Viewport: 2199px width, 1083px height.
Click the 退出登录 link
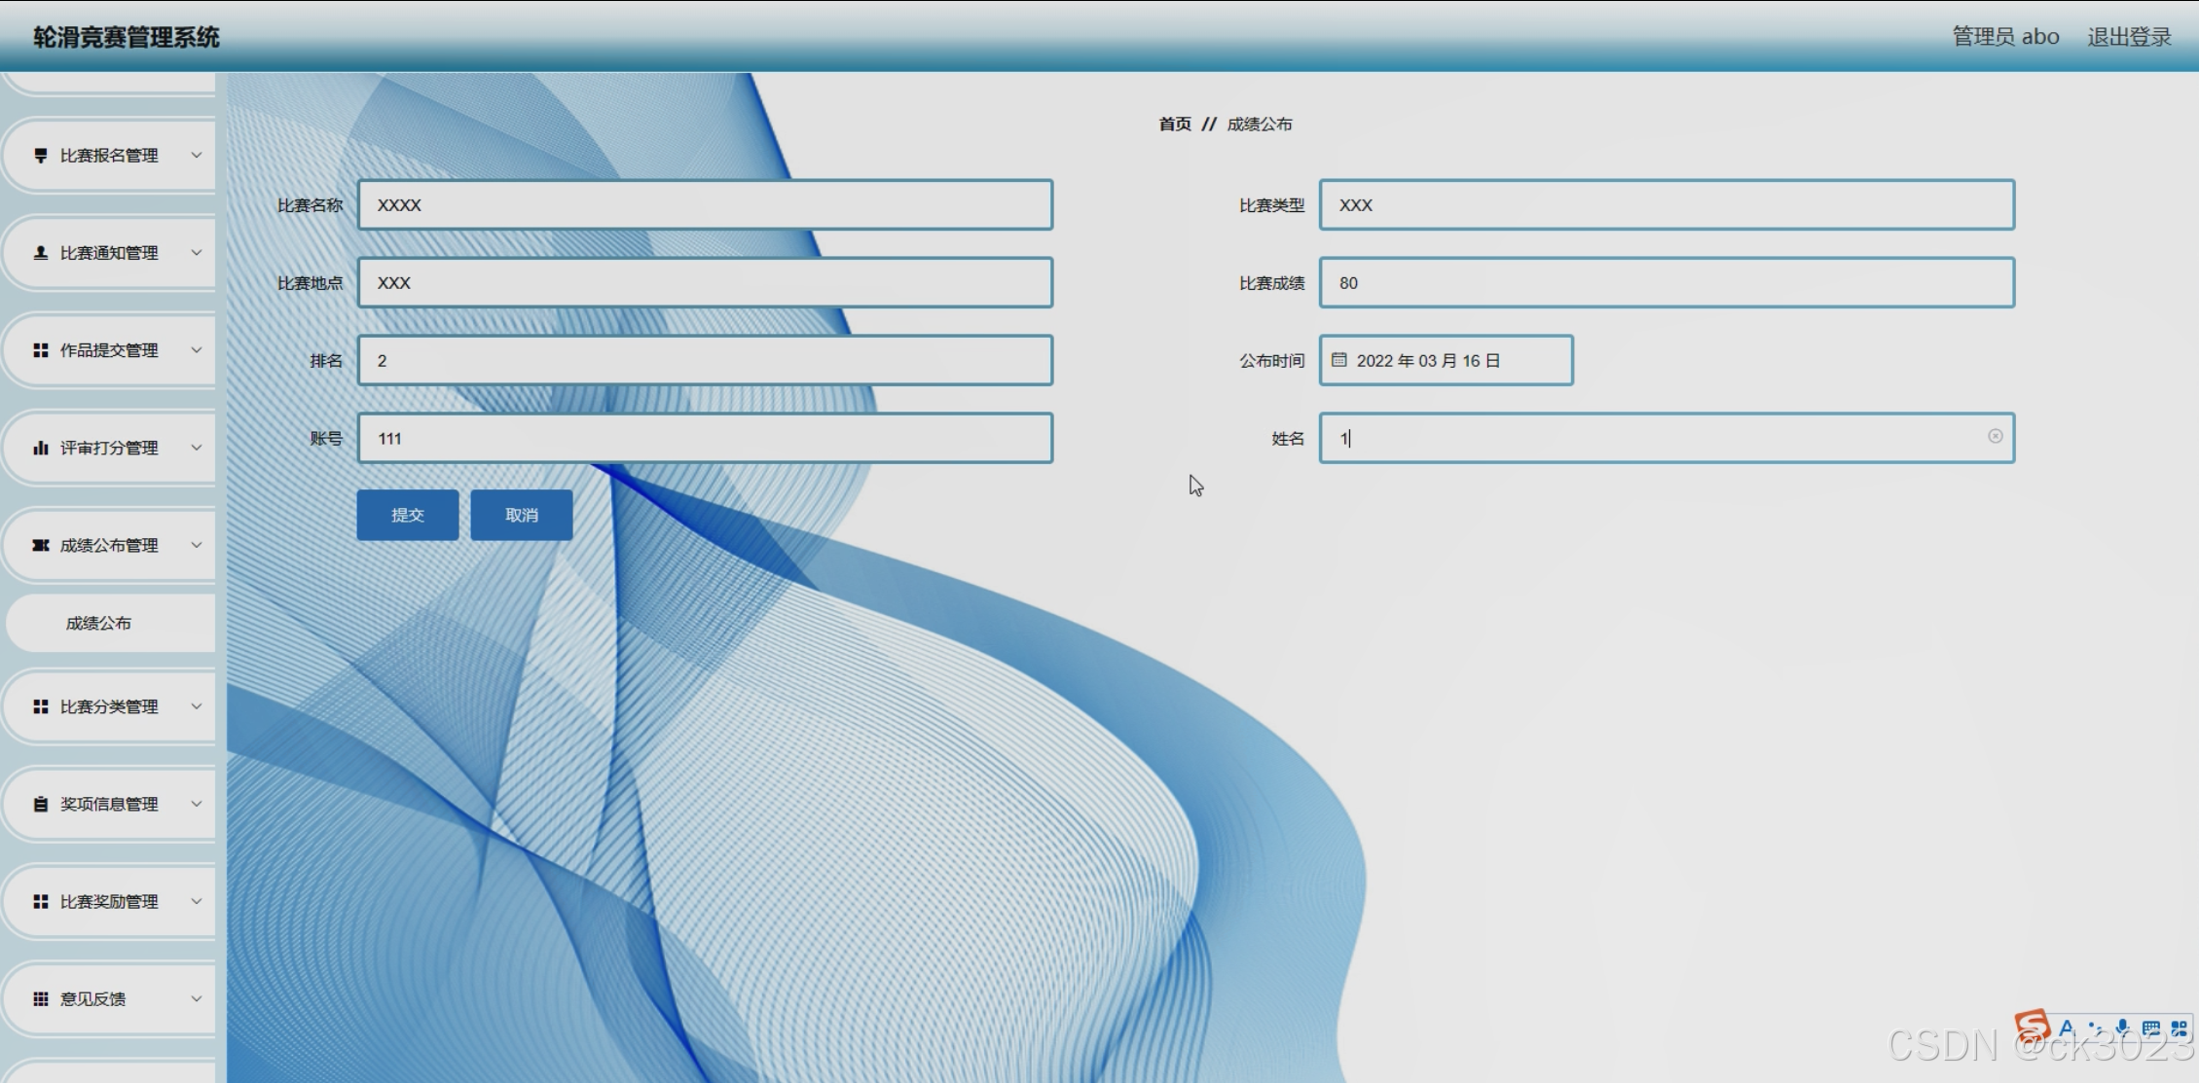[2129, 37]
